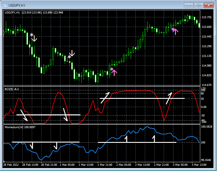Click the '3 Mar 05:00' time axis label

click(x=180, y=165)
